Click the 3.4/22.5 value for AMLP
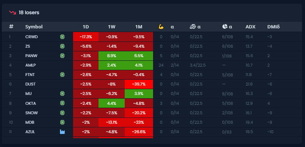This screenshot has width=305, height=147. point(198,65)
